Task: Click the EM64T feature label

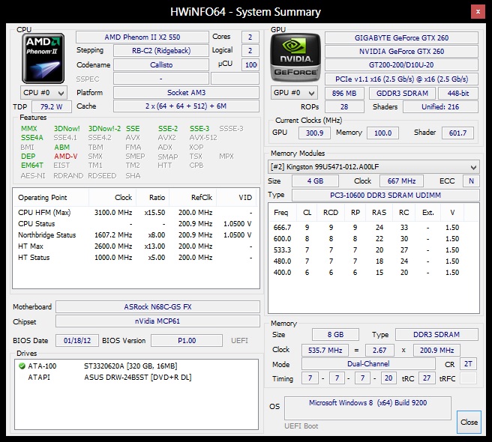Action: click(32, 166)
